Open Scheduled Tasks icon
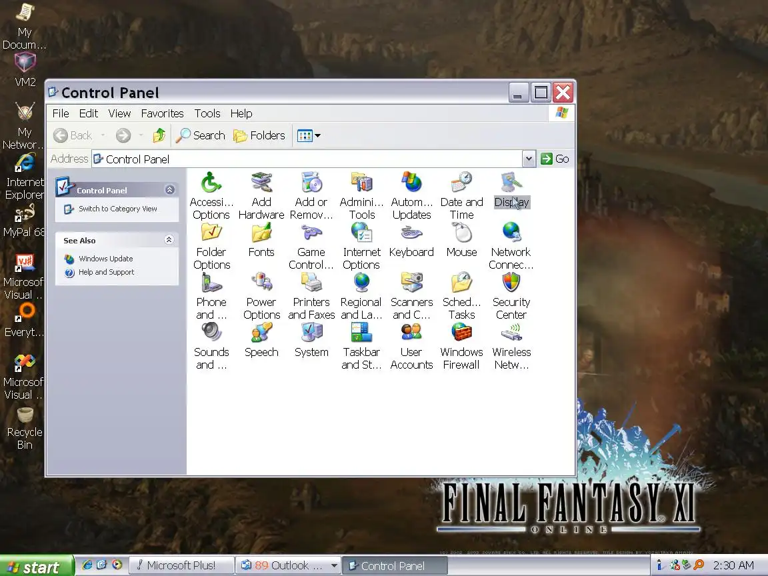 click(461, 295)
